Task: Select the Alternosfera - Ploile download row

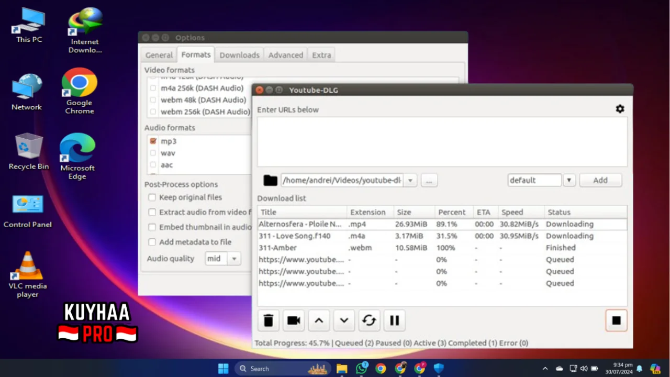Action: 442,224
